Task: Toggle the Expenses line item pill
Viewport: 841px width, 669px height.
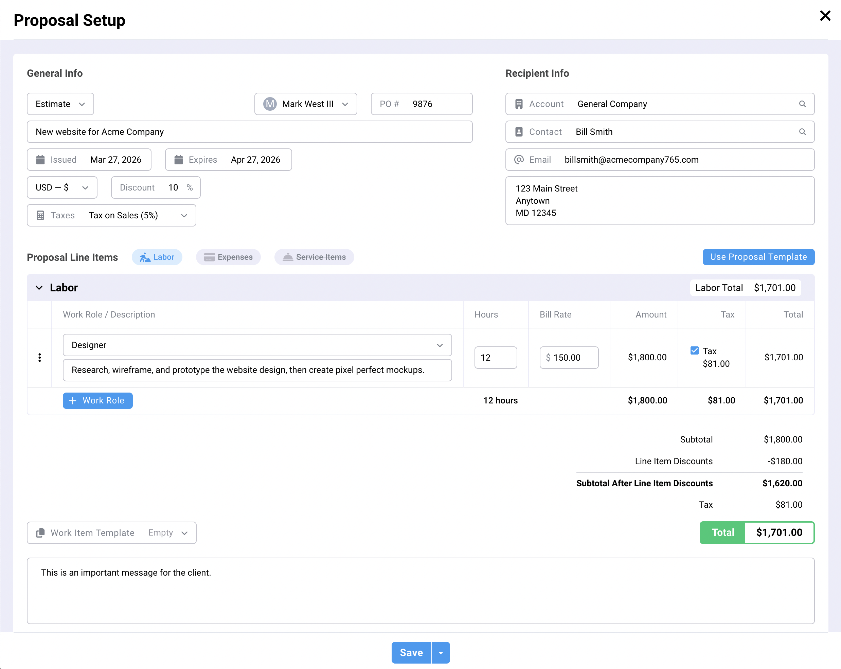Action: [228, 257]
